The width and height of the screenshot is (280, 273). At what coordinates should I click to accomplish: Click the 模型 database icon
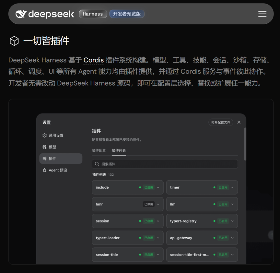tap(44, 147)
